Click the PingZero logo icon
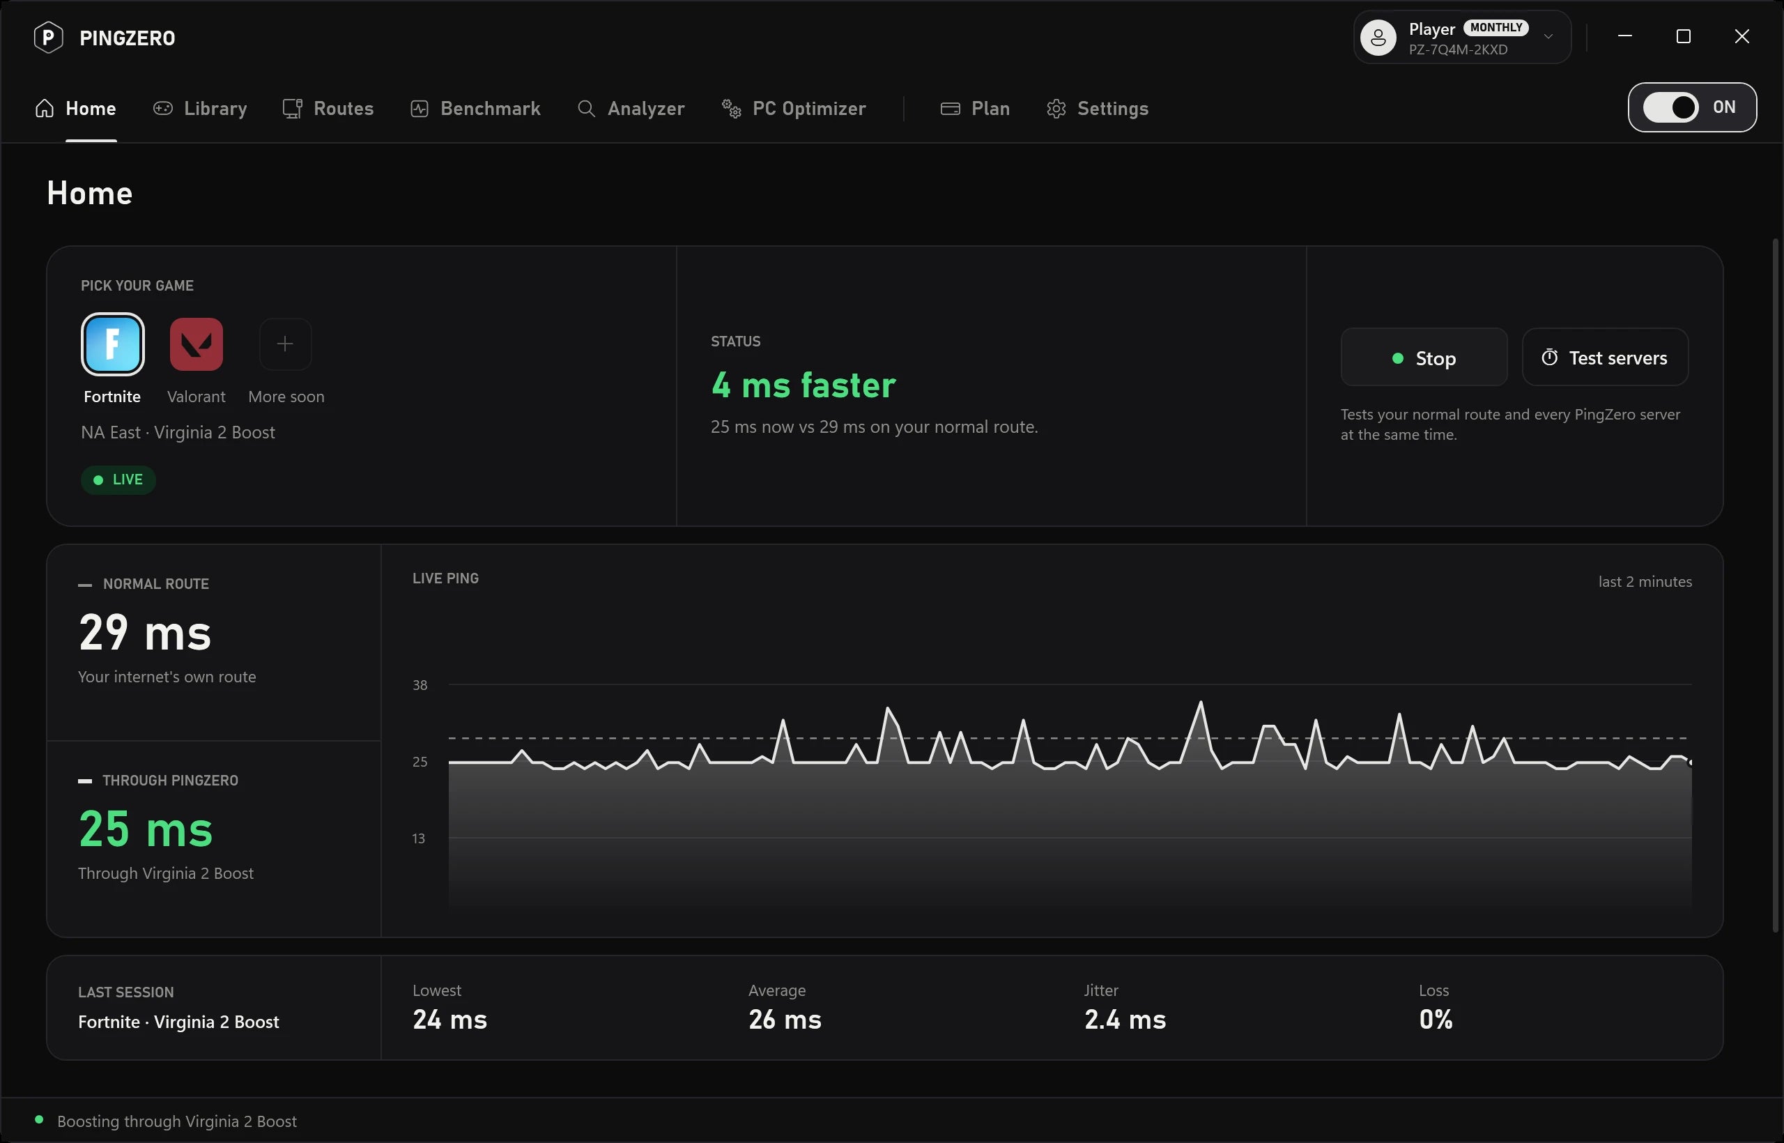Image resolution: width=1784 pixels, height=1143 pixels. coord(48,37)
